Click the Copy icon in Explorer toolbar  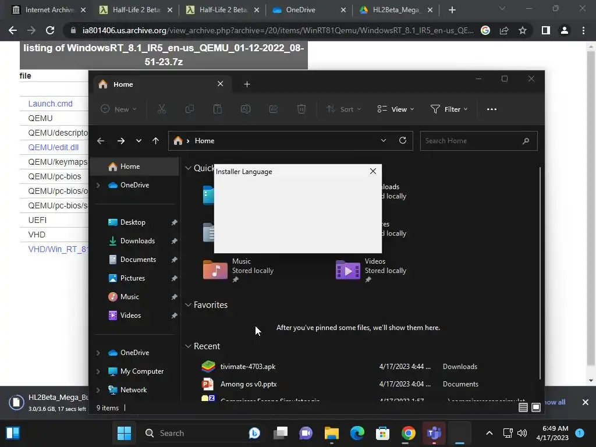(x=189, y=109)
